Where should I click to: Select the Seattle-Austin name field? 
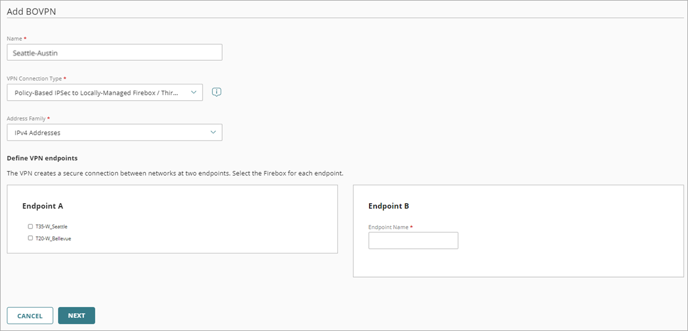point(114,52)
